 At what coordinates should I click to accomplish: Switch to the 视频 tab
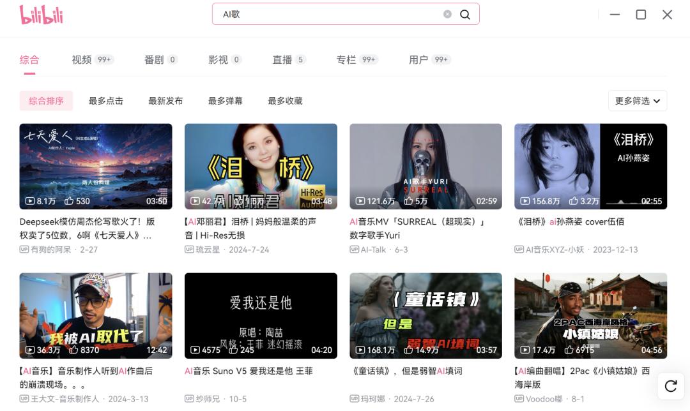pos(93,60)
